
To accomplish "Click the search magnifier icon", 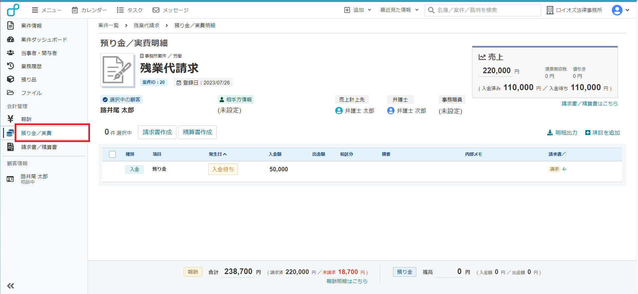I will [x=431, y=10].
